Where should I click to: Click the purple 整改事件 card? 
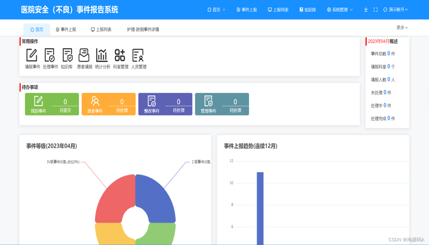pyautogui.click(x=165, y=104)
